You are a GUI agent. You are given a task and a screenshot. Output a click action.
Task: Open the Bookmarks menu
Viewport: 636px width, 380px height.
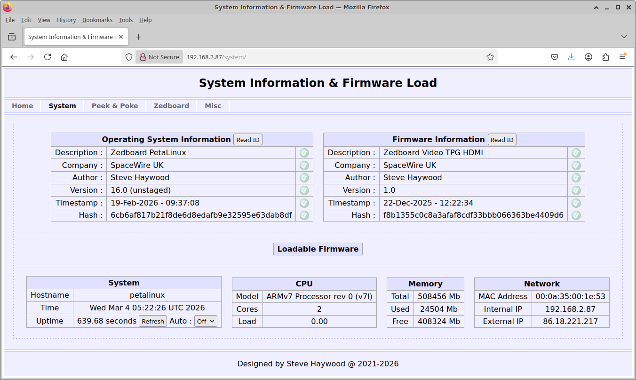point(97,20)
